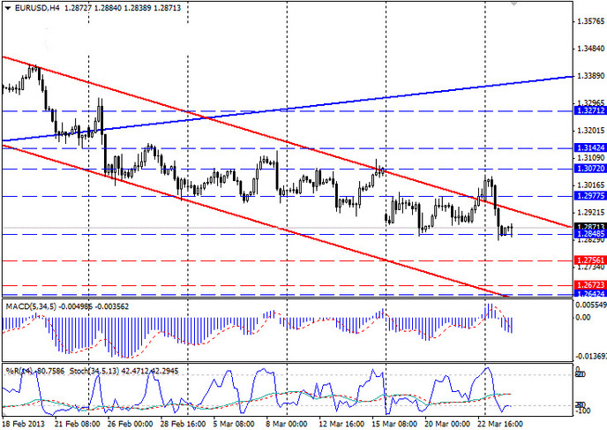Viewport: 607px width, 430px height.
Task: Click the Stochastic signal value 42.2945
Action: point(164,371)
